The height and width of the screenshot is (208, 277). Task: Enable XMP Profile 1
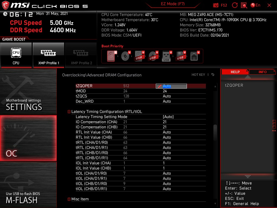coord(48,55)
